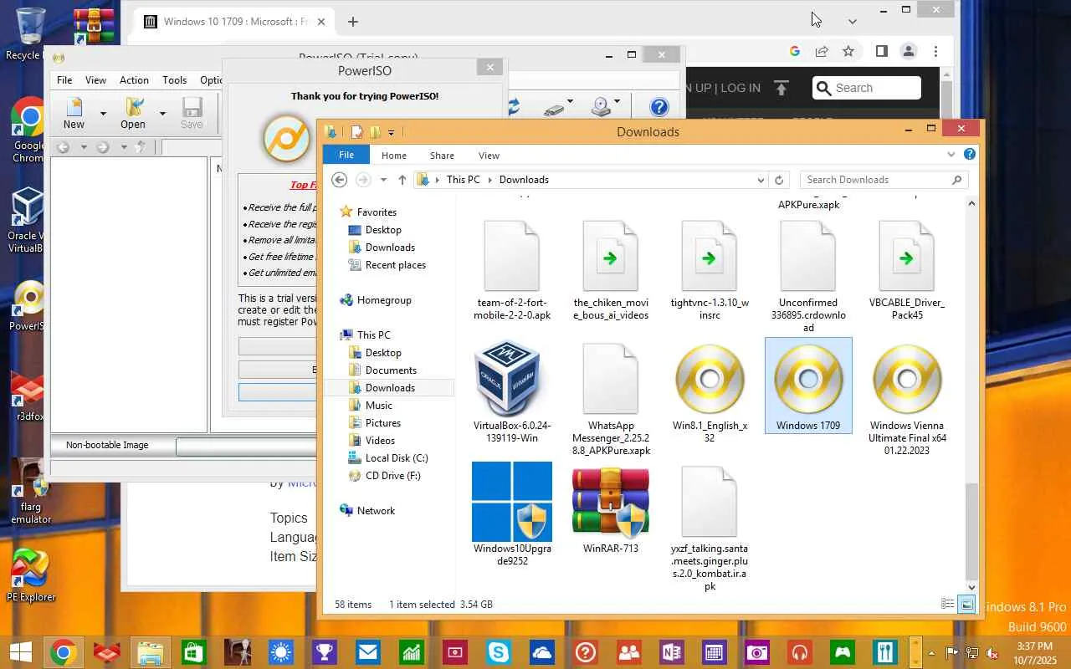Open the View ribbon tab in Explorer
The image size is (1071, 669).
(x=489, y=156)
